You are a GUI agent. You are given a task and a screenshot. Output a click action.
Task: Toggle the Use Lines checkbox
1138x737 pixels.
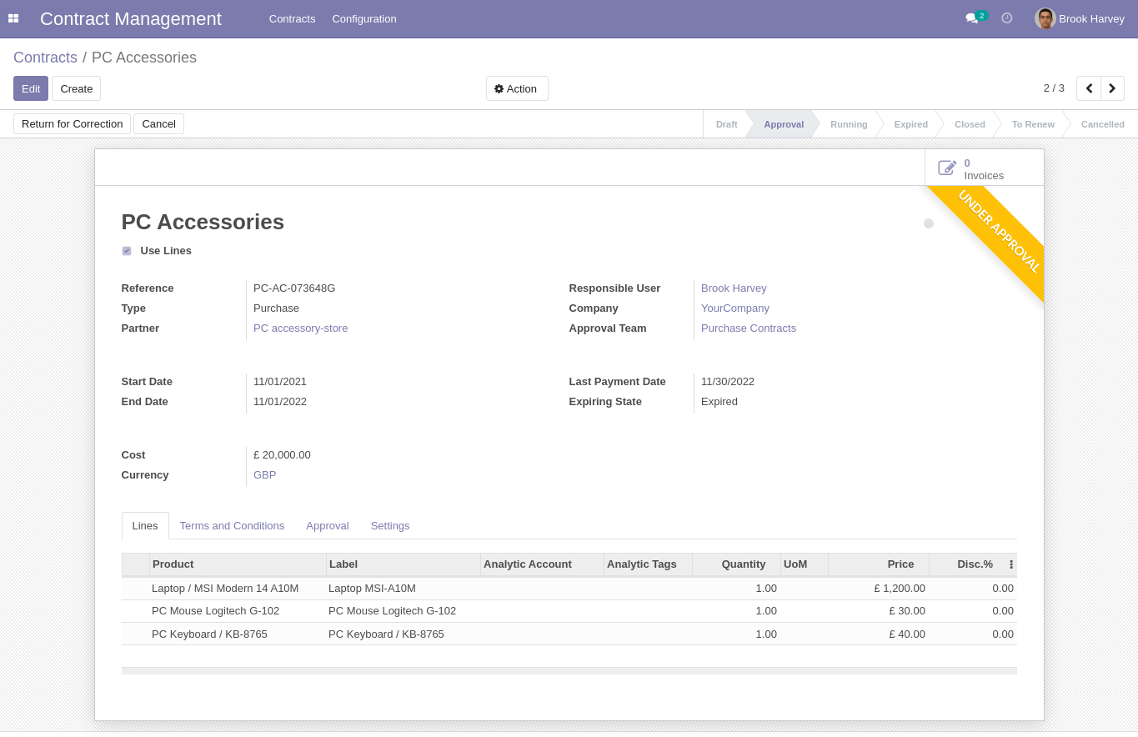(x=127, y=251)
